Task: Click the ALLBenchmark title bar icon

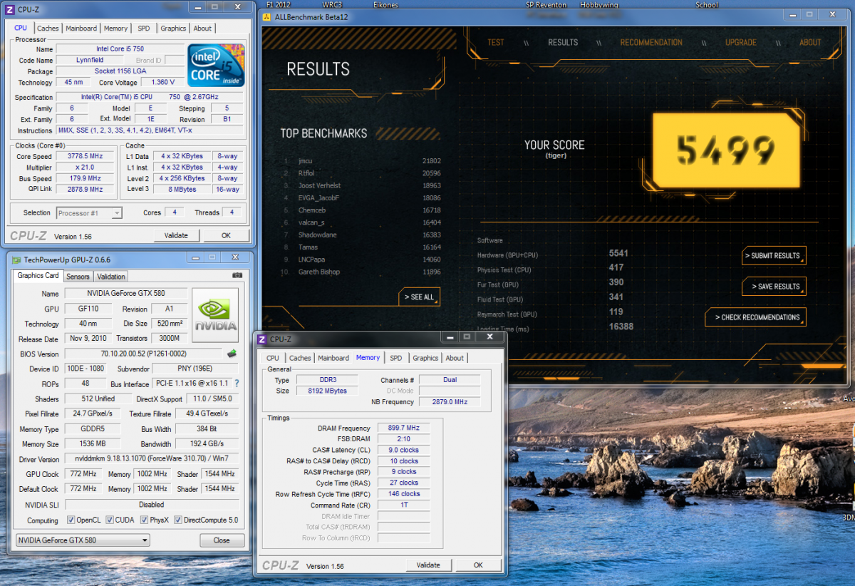Action: coord(267,17)
